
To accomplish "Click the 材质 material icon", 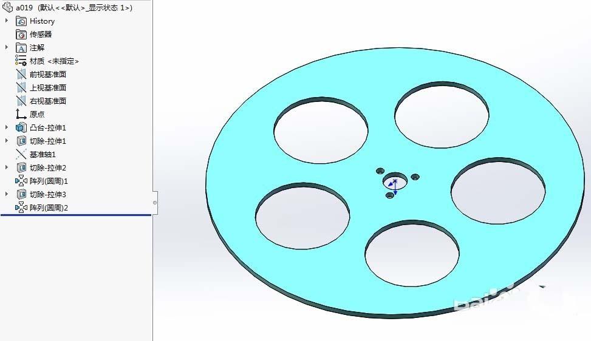I will tap(21, 61).
